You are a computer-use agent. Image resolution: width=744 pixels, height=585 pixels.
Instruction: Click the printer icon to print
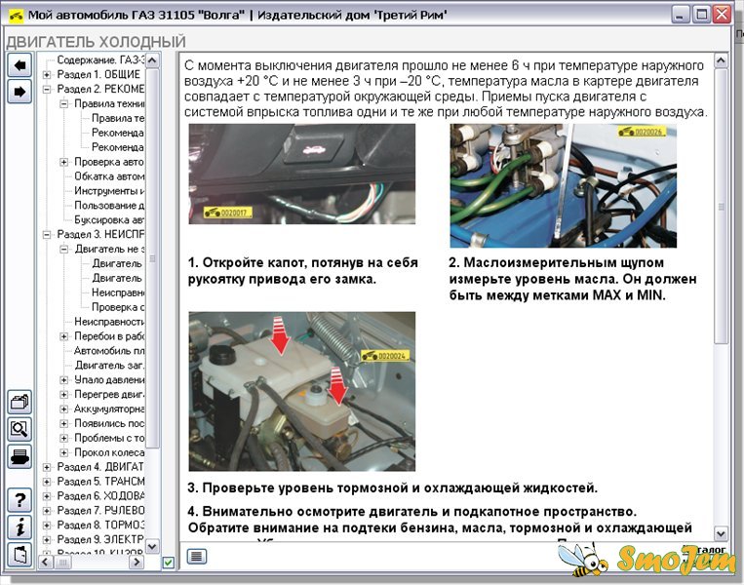pyautogui.click(x=20, y=456)
